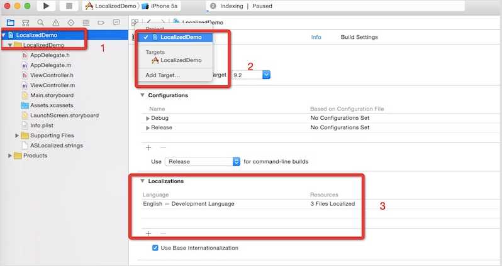The image size is (502, 266).
Task: Collapse the Localizations section
Action: (x=142, y=181)
